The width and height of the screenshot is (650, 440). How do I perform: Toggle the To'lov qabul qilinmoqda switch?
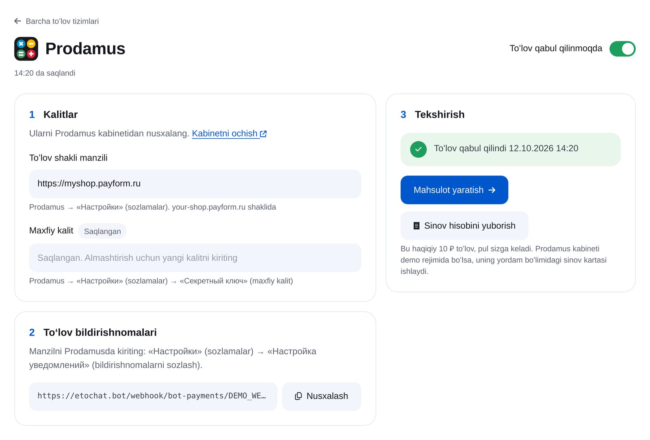point(622,49)
